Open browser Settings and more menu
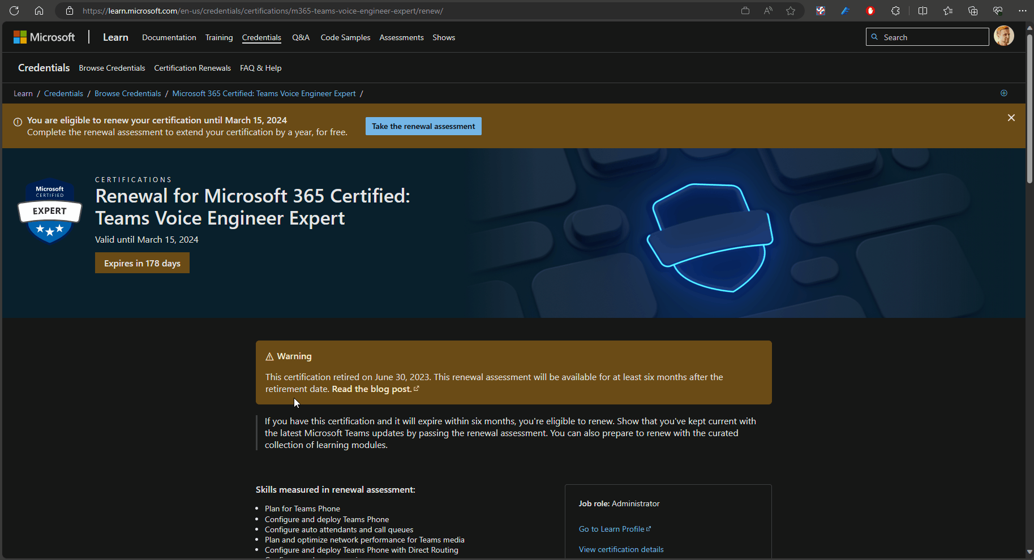The height and width of the screenshot is (560, 1034). 1022,11
